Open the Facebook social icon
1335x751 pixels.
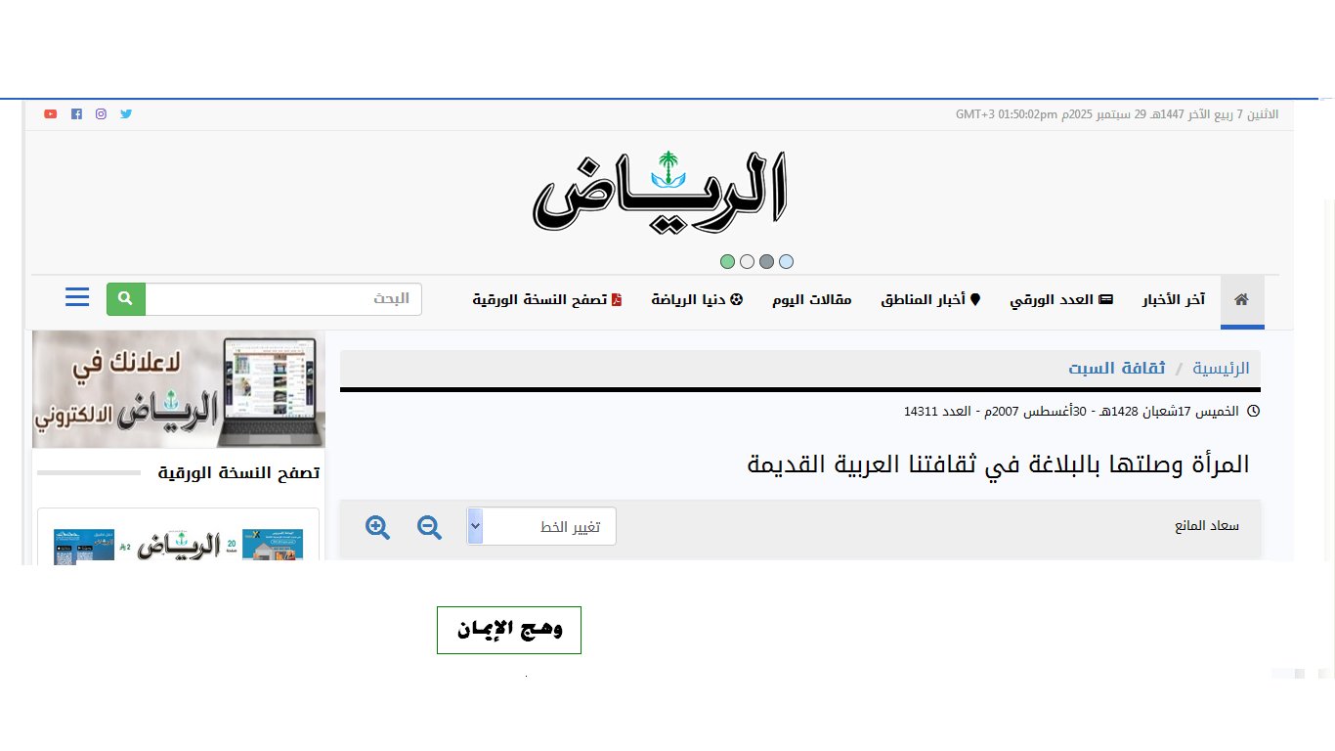pos(76,114)
